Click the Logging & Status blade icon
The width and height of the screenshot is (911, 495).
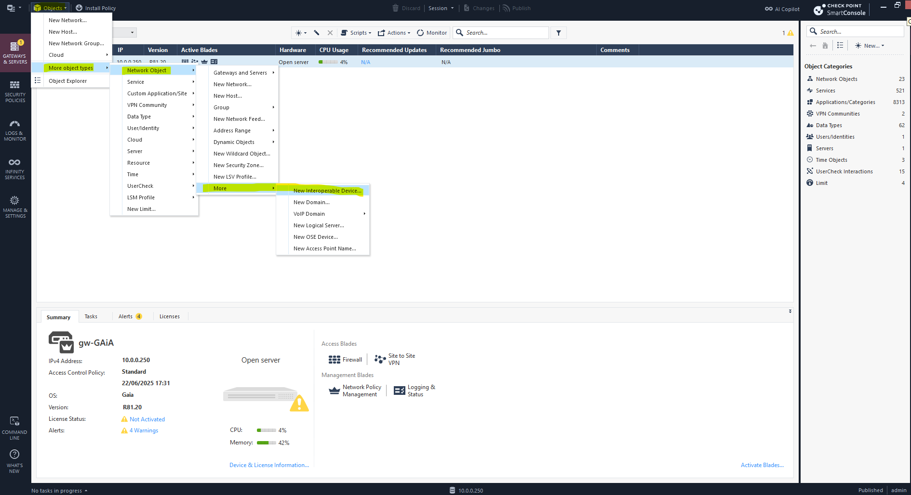coord(400,391)
